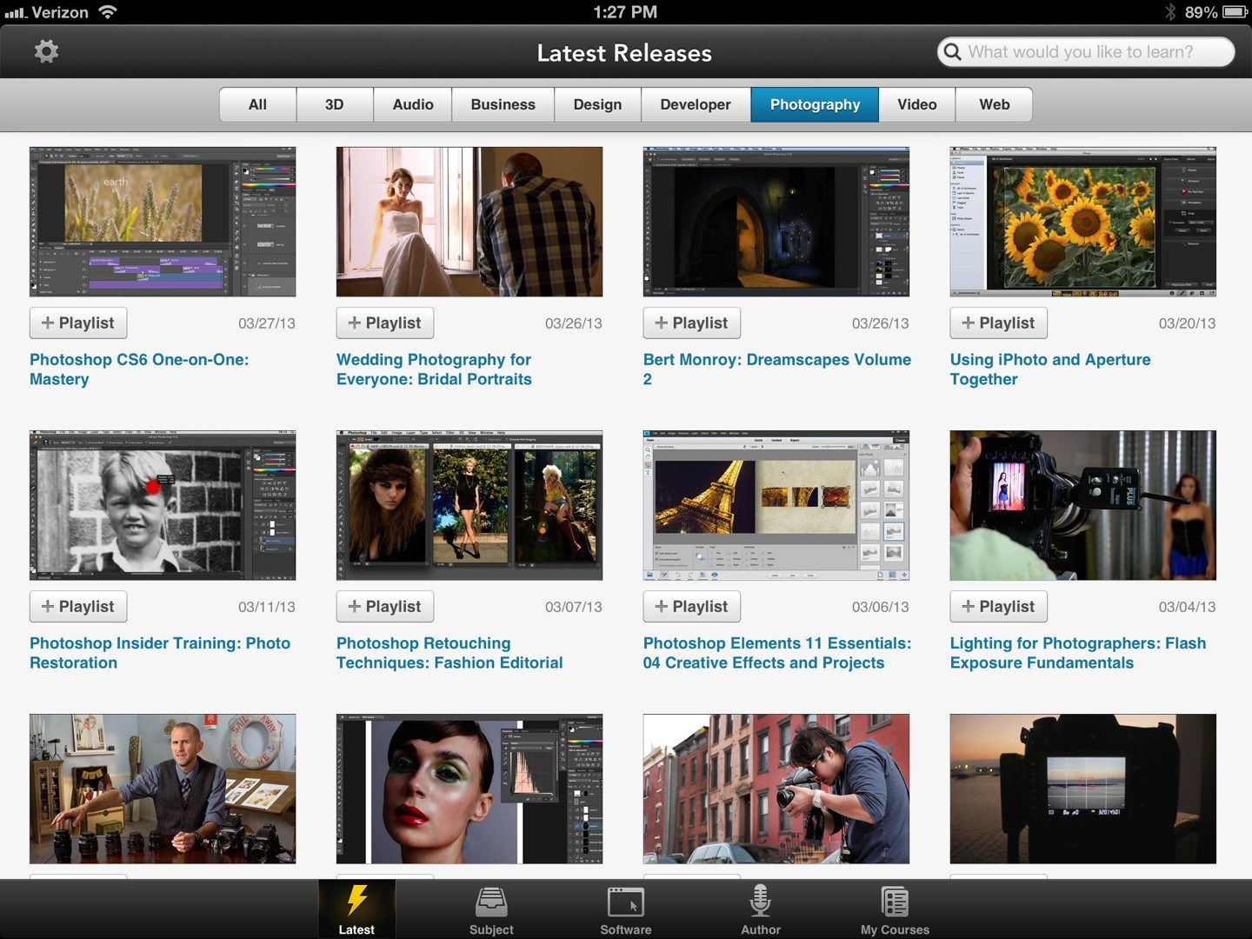1252x939 pixels.
Task: Switch to the Business category
Action: [503, 104]
